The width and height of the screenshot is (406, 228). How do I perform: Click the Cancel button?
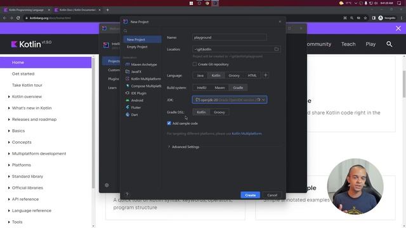[x=272, y=195]
